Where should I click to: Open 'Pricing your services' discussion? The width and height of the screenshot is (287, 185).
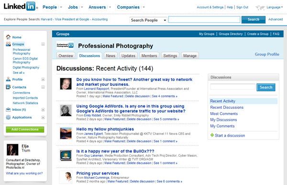pyautogui.click(x=98, y=173)
